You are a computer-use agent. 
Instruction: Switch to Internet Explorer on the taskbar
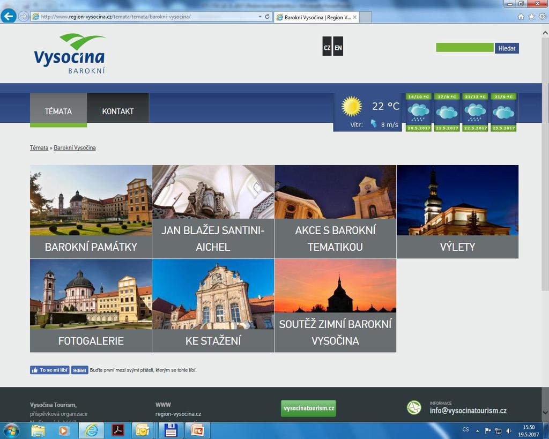coord(91,430)
